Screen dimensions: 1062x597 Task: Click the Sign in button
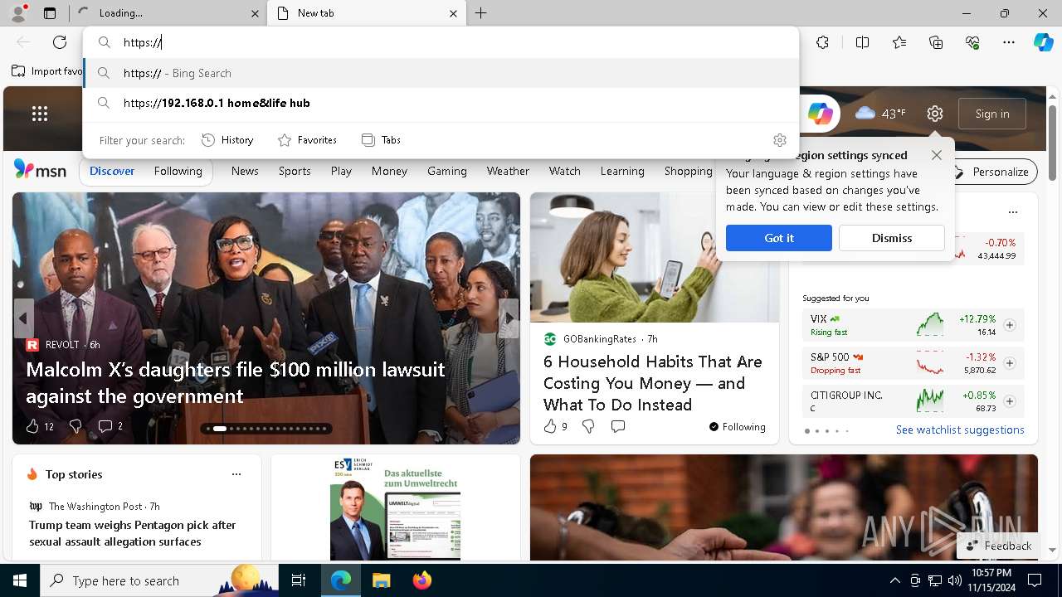(x=992, y=114)
